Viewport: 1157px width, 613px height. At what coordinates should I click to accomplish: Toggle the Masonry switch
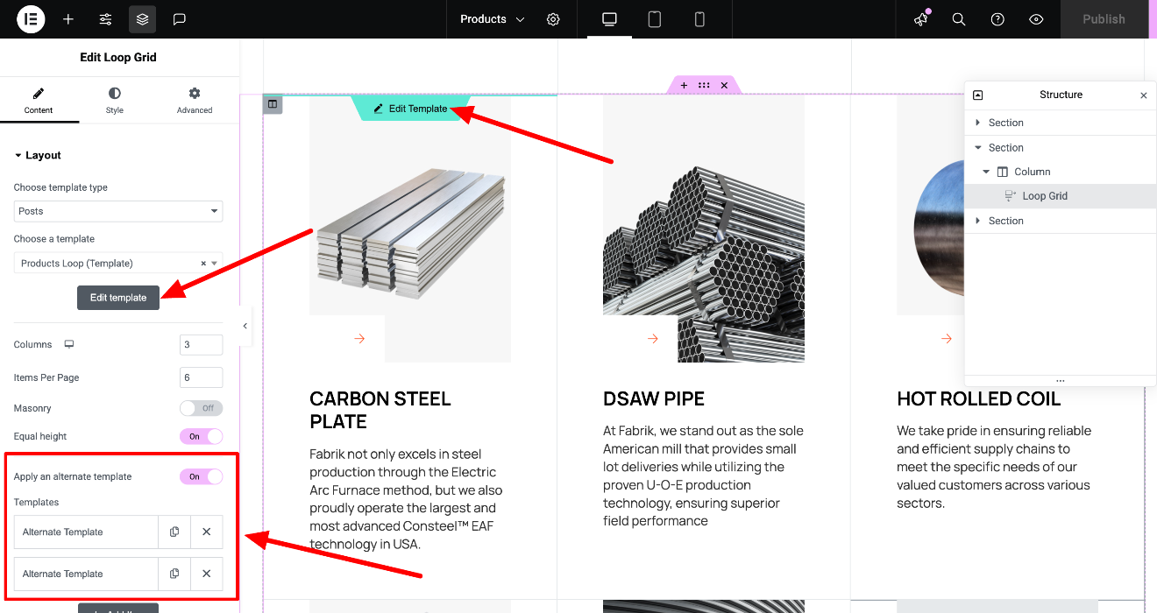[x=201, y=408]
